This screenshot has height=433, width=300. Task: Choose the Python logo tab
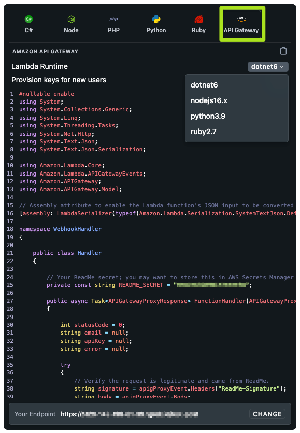[156, 19]
